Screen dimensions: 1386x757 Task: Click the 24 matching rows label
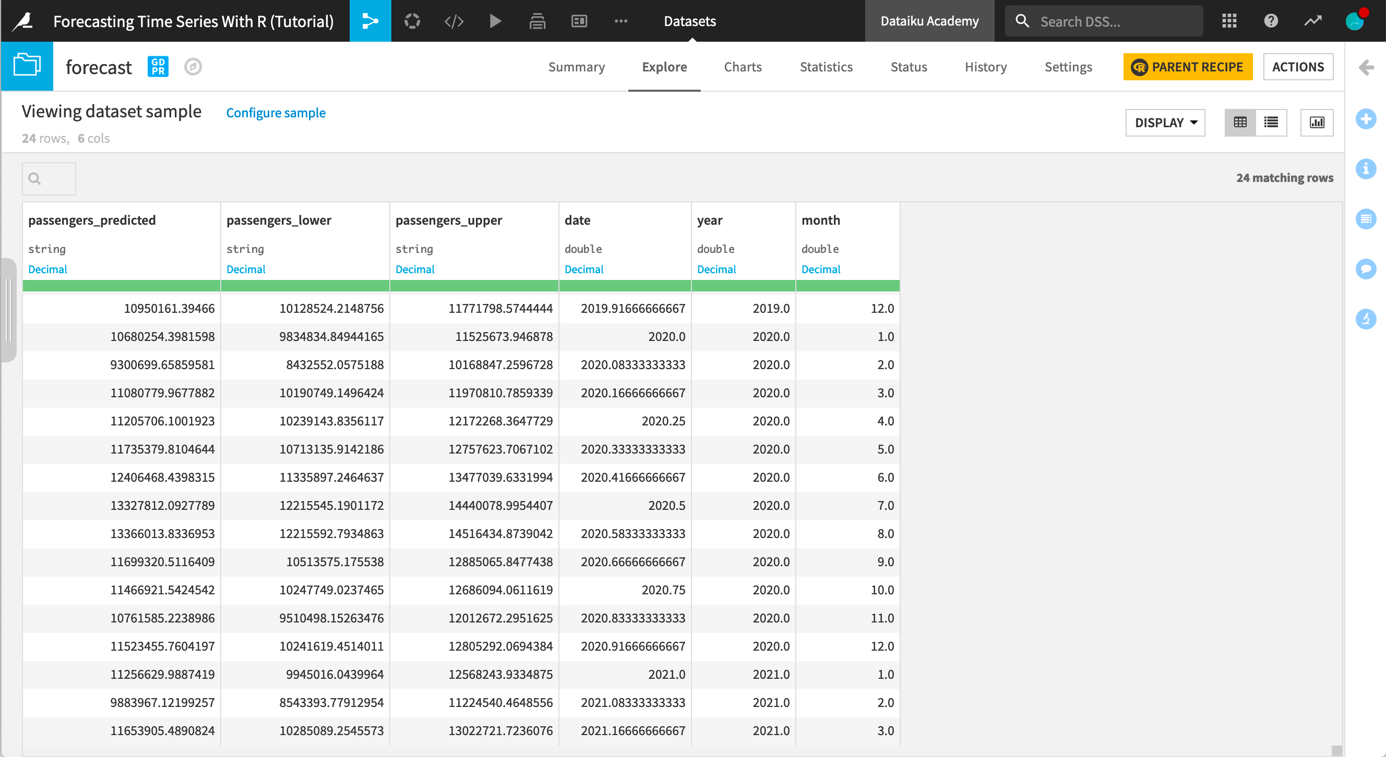1284,177
